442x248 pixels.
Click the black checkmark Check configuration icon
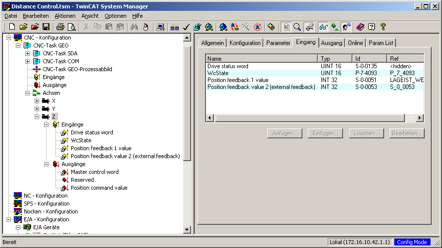186,27
